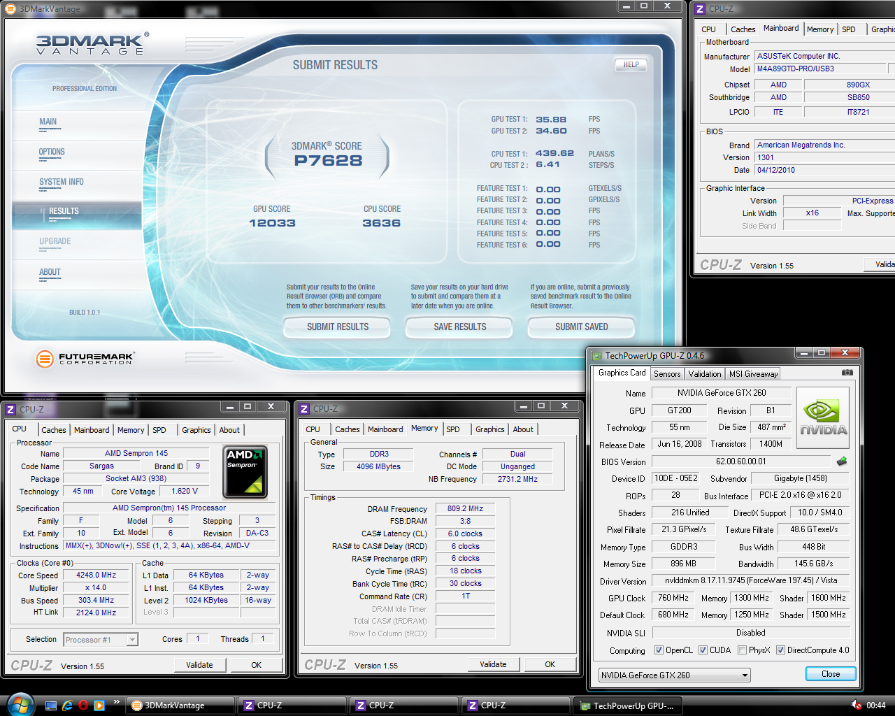The image size is (895, 716).
Task: Open Upgrade in the 3DMark sidebar
Action: coord(55,241)
